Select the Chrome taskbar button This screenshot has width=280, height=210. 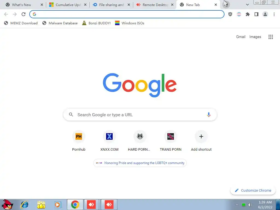(x=75, y=205)
